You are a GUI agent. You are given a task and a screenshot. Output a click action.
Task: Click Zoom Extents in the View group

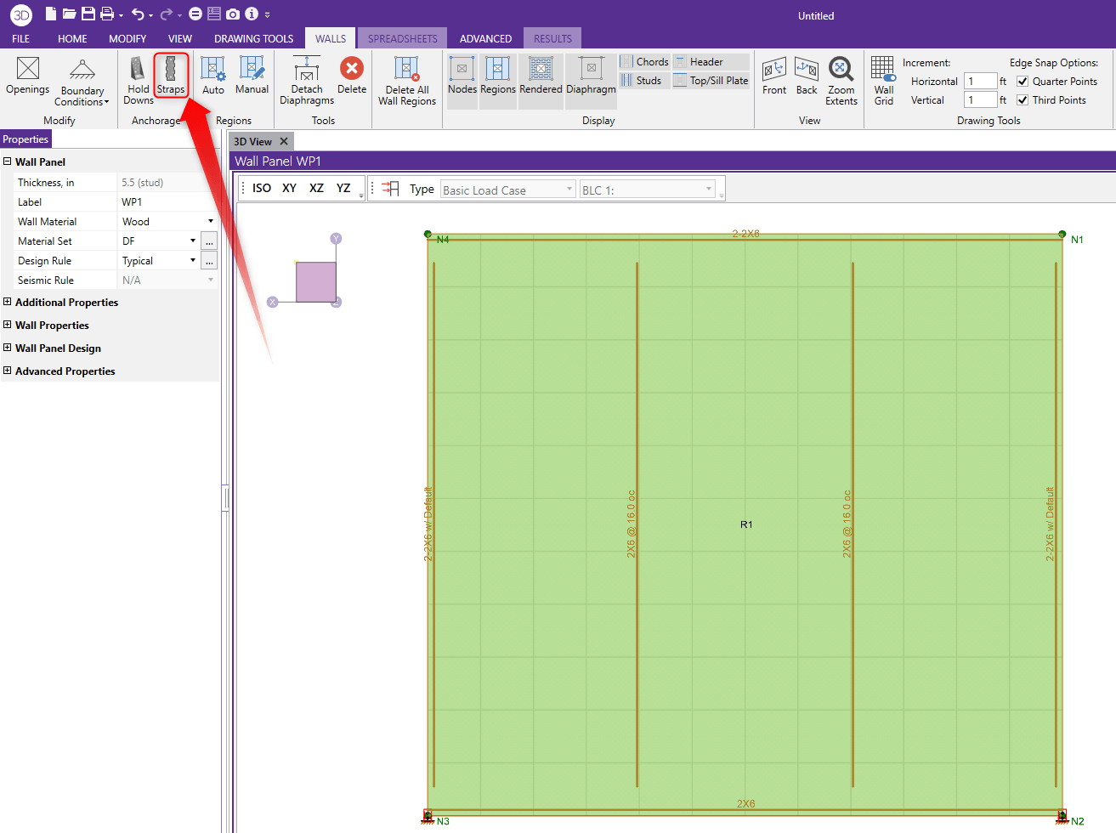pyautogui.click(x=841, y=80)
